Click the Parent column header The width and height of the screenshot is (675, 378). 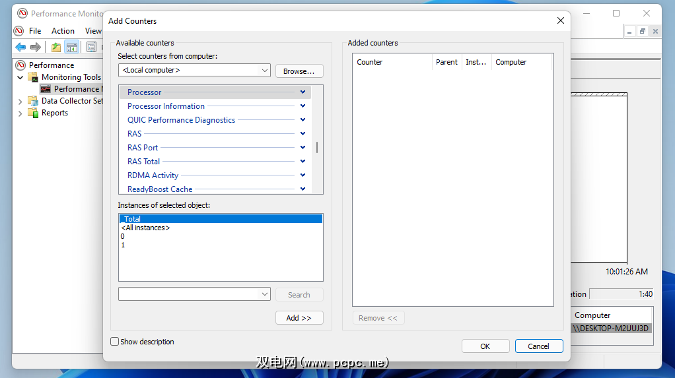click(x=447, y=62)
